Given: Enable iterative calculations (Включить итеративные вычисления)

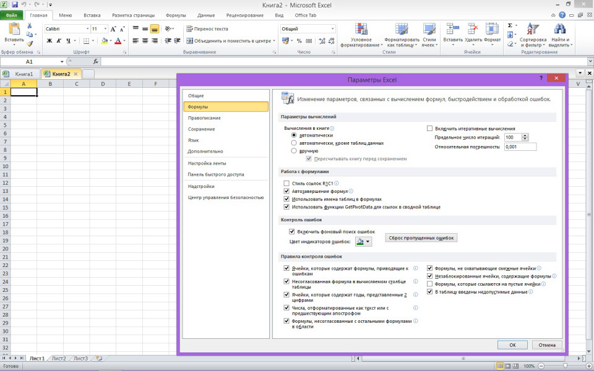Looking at the screenshot, I should coord(429,129).
